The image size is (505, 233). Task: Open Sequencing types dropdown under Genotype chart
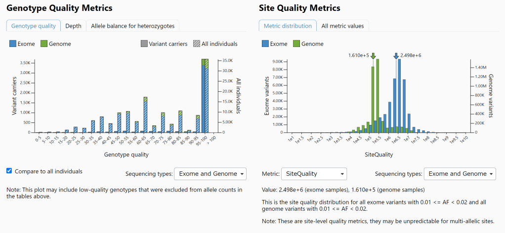point(210,174)
